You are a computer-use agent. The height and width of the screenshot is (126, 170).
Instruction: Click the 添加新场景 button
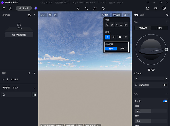pyautogui.click(x=19, y=35)
